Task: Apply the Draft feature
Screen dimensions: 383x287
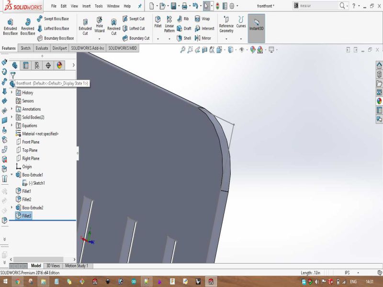Action: 184,28
